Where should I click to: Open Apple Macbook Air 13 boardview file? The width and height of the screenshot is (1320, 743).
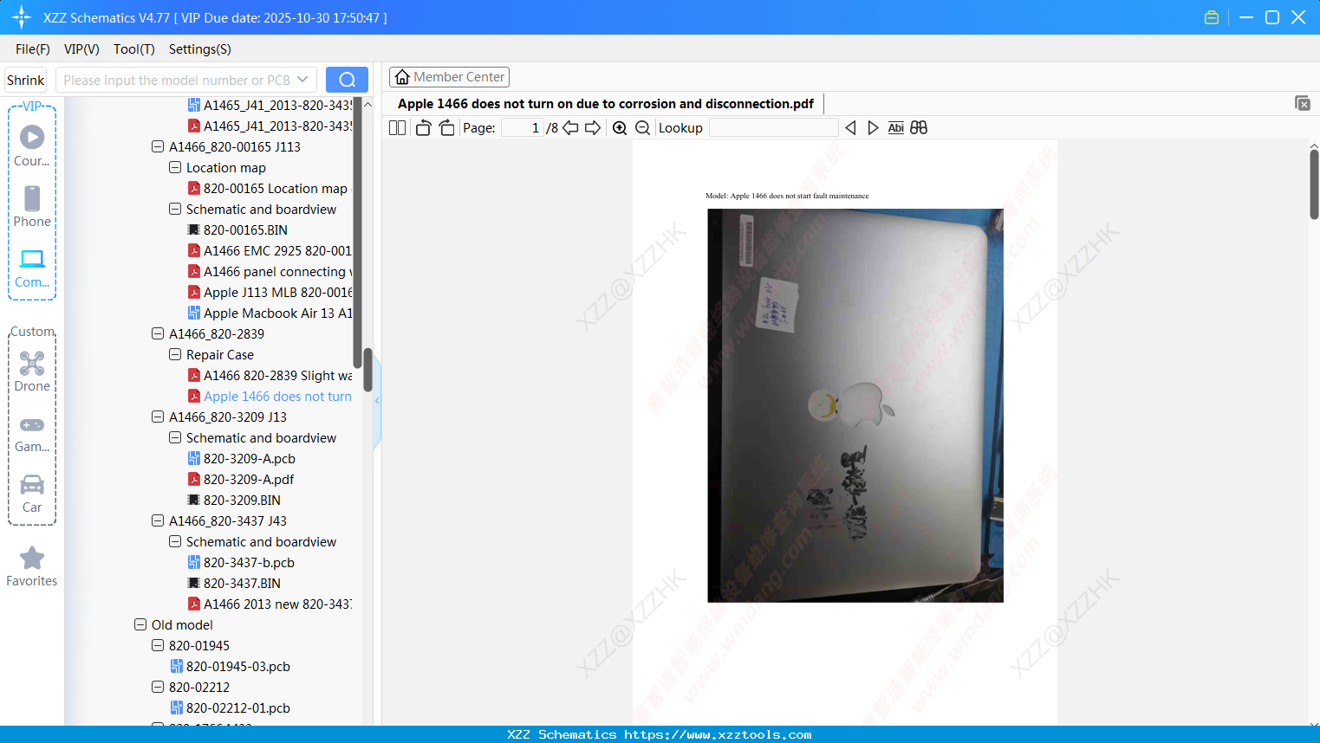270,313
